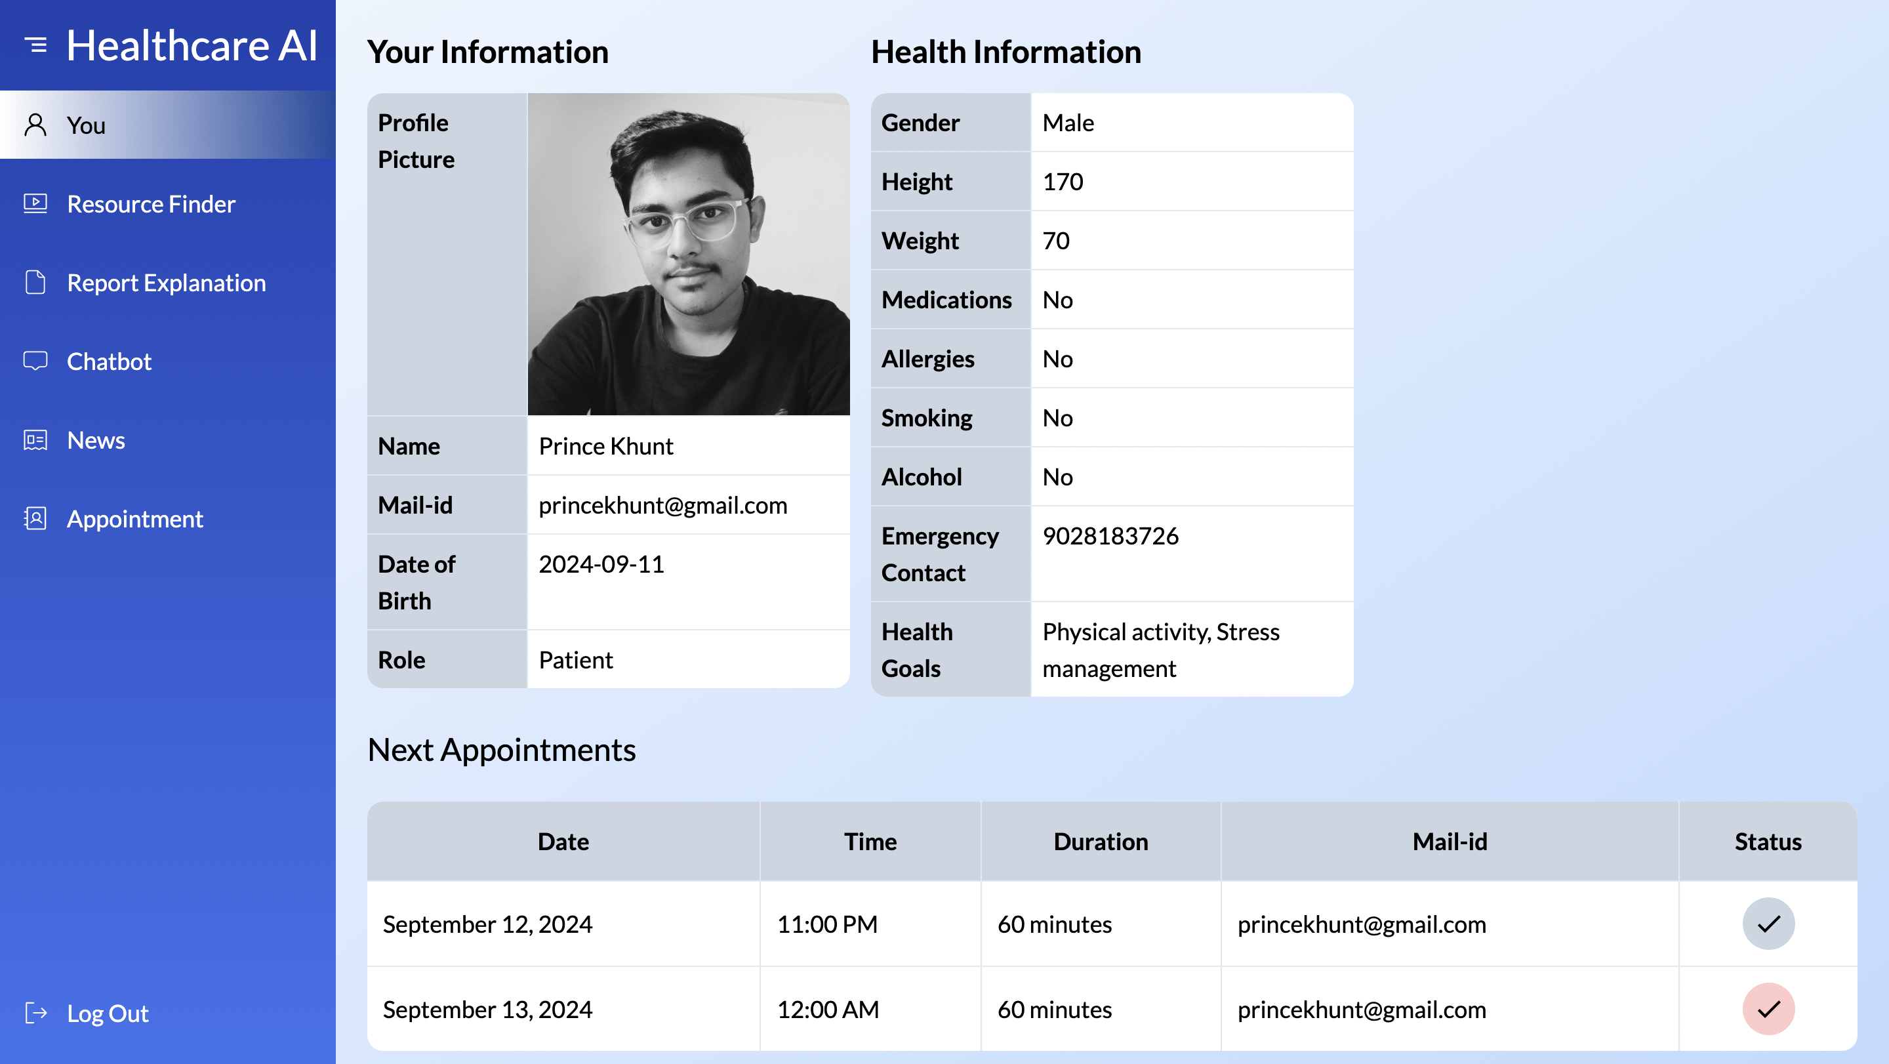
Task: Click the Mail-id column header in appointments
Action: (x=1450, y=841)
